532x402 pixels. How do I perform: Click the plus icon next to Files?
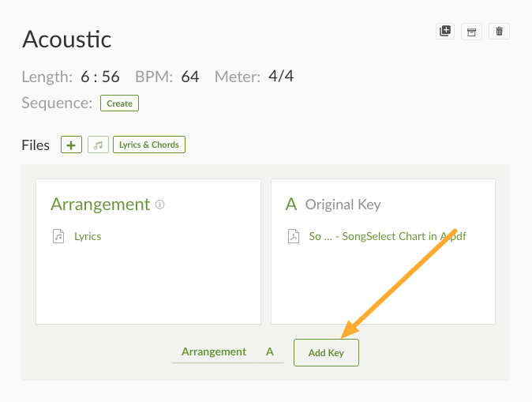pos(72,145)
